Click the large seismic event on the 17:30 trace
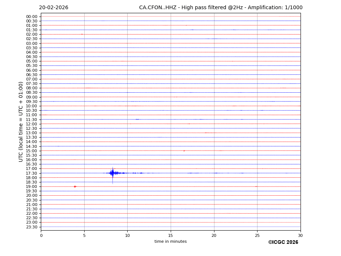This screenshot has height=256, width=341. [x=113, y=173]
